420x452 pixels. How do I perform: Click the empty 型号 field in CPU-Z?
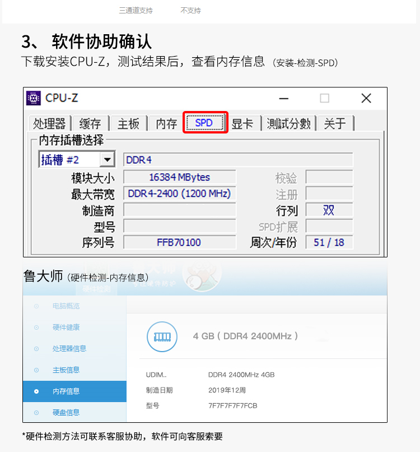[180, 226]
